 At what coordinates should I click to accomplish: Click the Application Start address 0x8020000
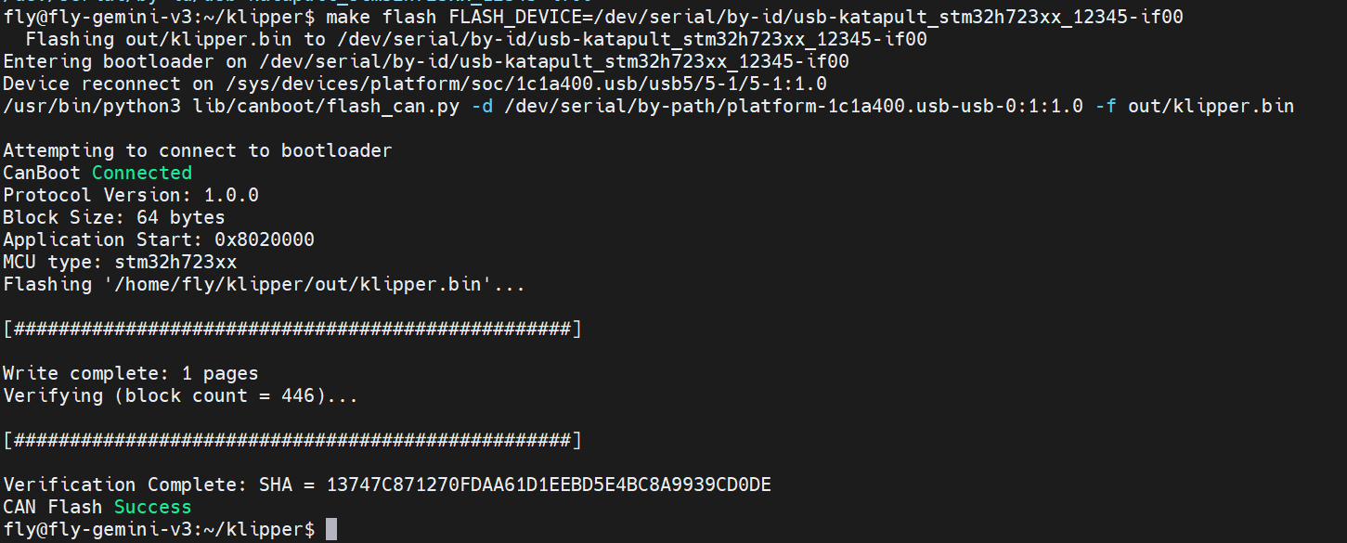click(x=264, y=239)
